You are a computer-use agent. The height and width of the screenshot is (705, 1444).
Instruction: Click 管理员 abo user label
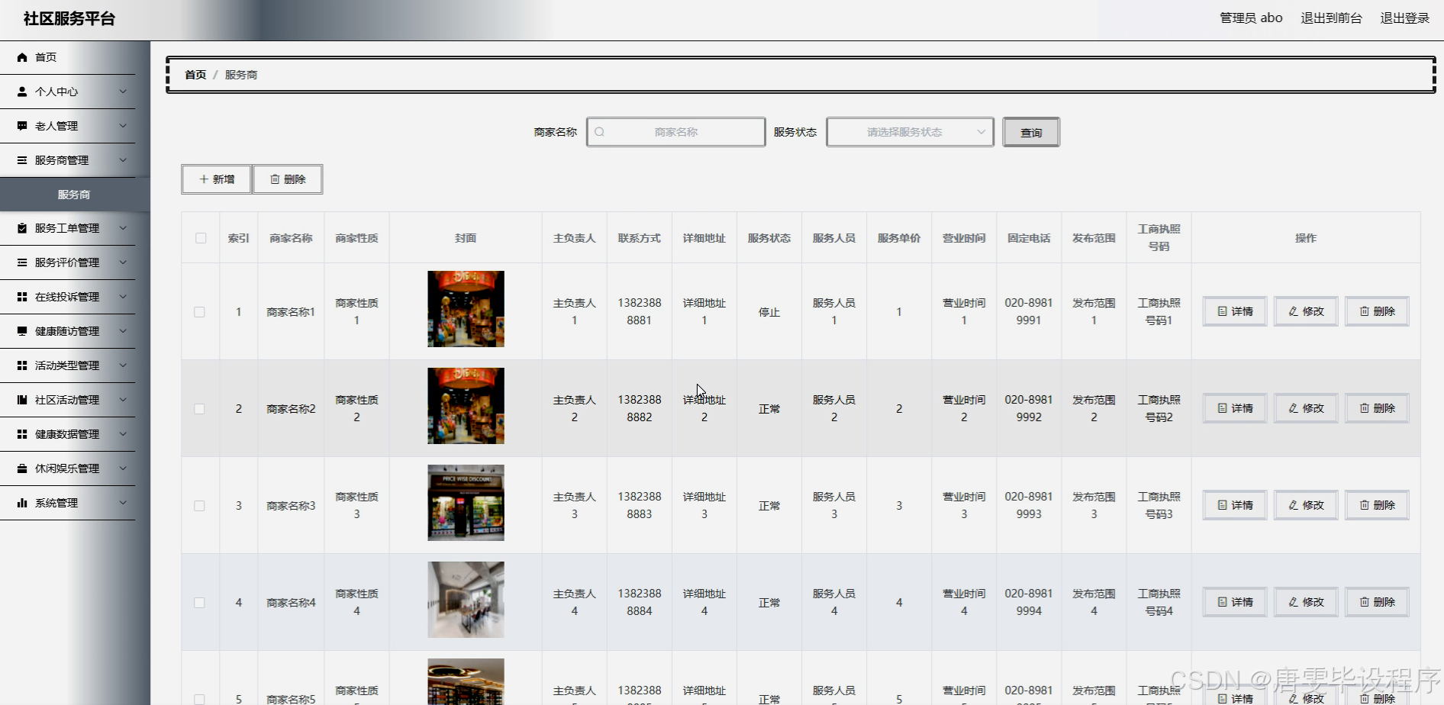click(1251, 18)
